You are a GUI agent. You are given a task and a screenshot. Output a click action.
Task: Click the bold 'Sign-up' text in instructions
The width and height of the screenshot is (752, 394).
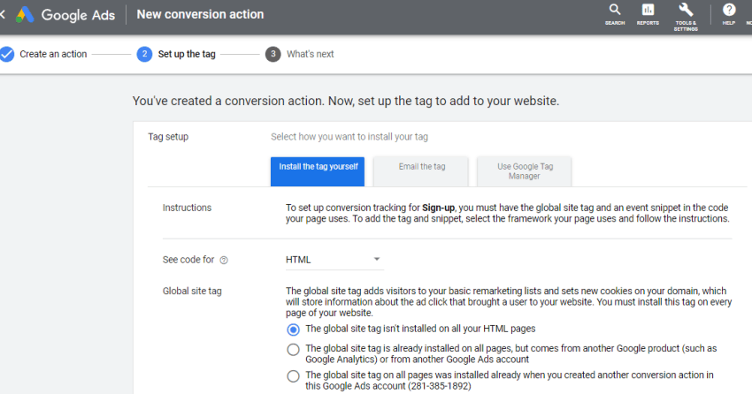[438, 208]
